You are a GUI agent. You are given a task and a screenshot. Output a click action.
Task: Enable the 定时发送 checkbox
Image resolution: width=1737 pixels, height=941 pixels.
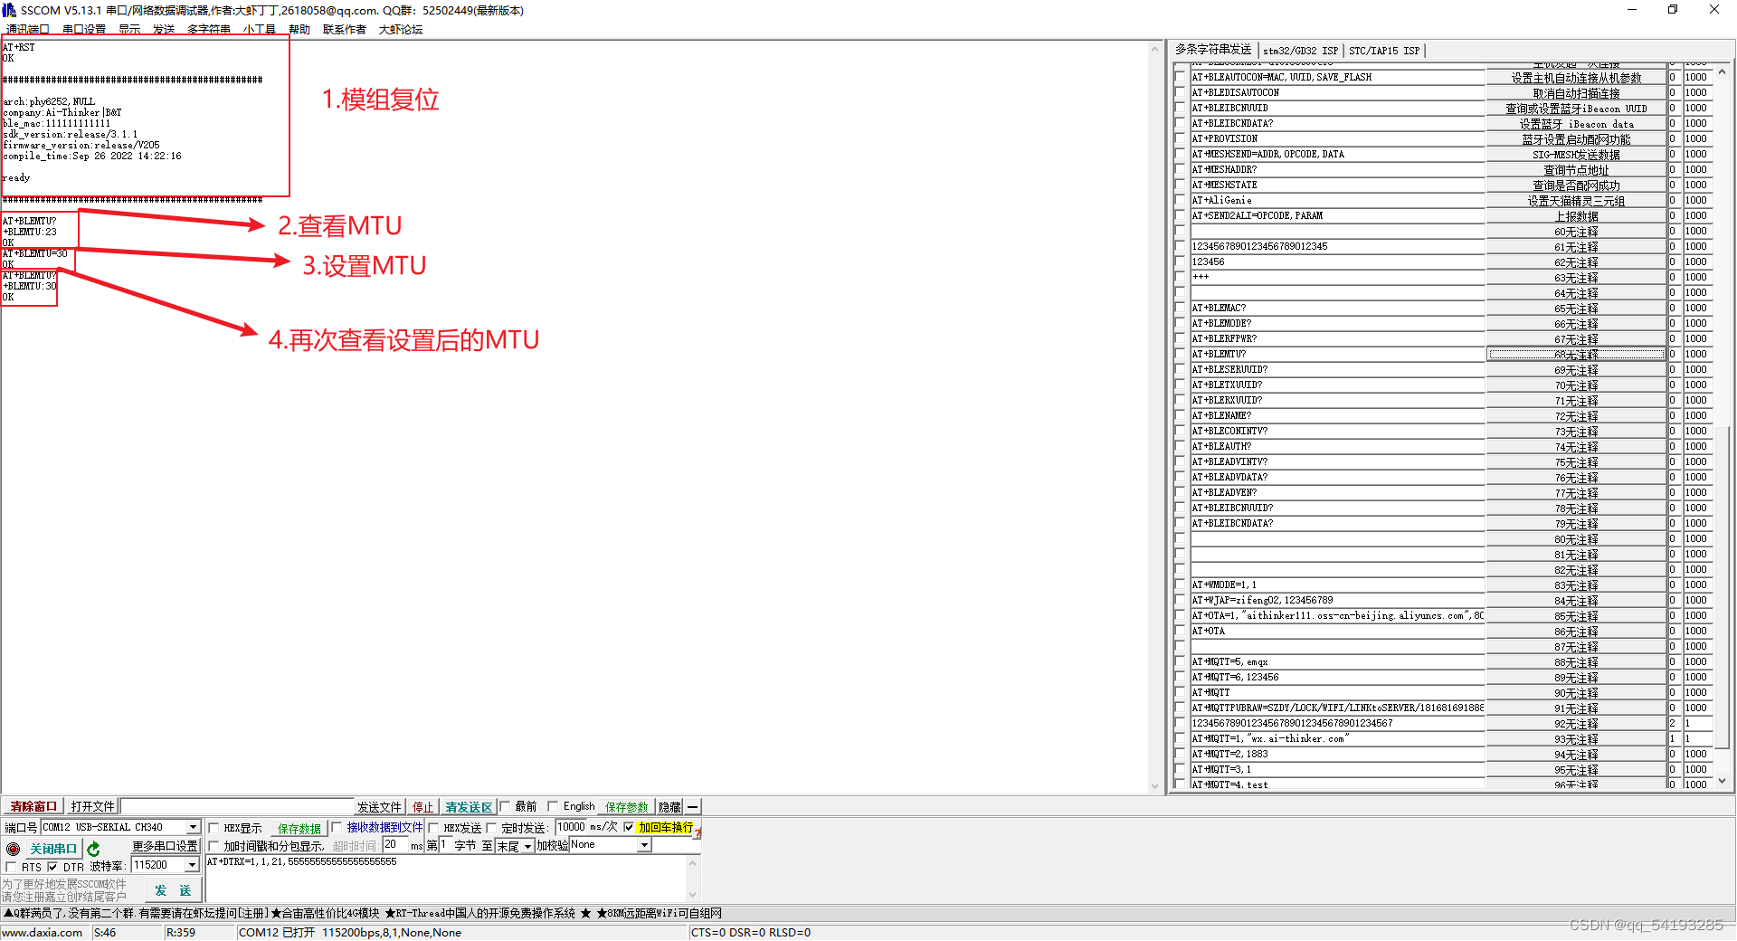492,827
